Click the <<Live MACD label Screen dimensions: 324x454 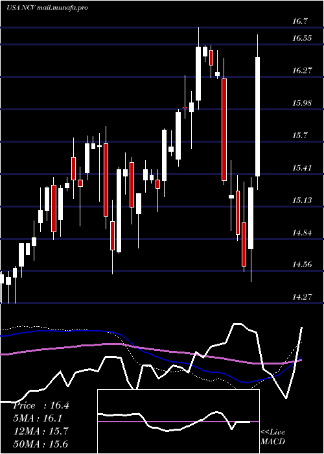[x=273, y=437]
